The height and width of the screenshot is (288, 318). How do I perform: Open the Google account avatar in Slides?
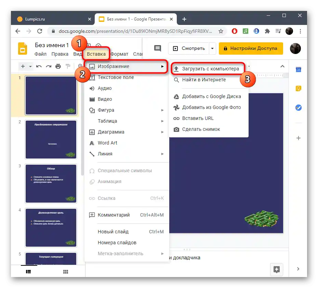pos(295,49)
